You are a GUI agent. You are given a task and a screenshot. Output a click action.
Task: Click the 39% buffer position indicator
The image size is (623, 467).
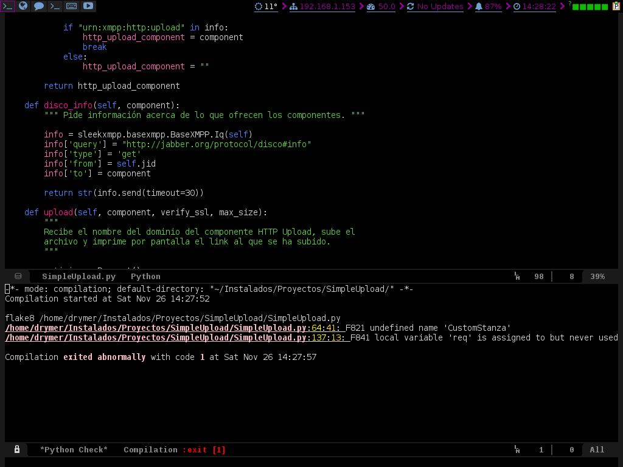(x=597, y=277)
